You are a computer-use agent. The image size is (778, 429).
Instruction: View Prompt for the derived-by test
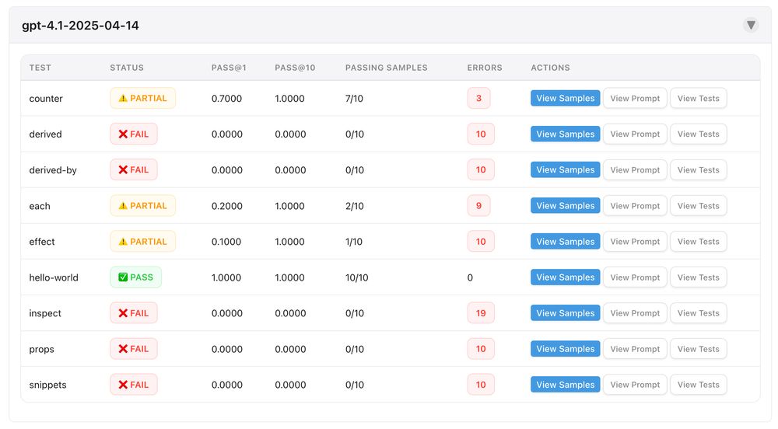[635, 169]
